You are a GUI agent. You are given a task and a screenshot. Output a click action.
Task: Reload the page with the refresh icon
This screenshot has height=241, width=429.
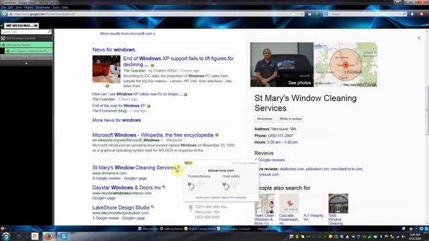point(302,14)
